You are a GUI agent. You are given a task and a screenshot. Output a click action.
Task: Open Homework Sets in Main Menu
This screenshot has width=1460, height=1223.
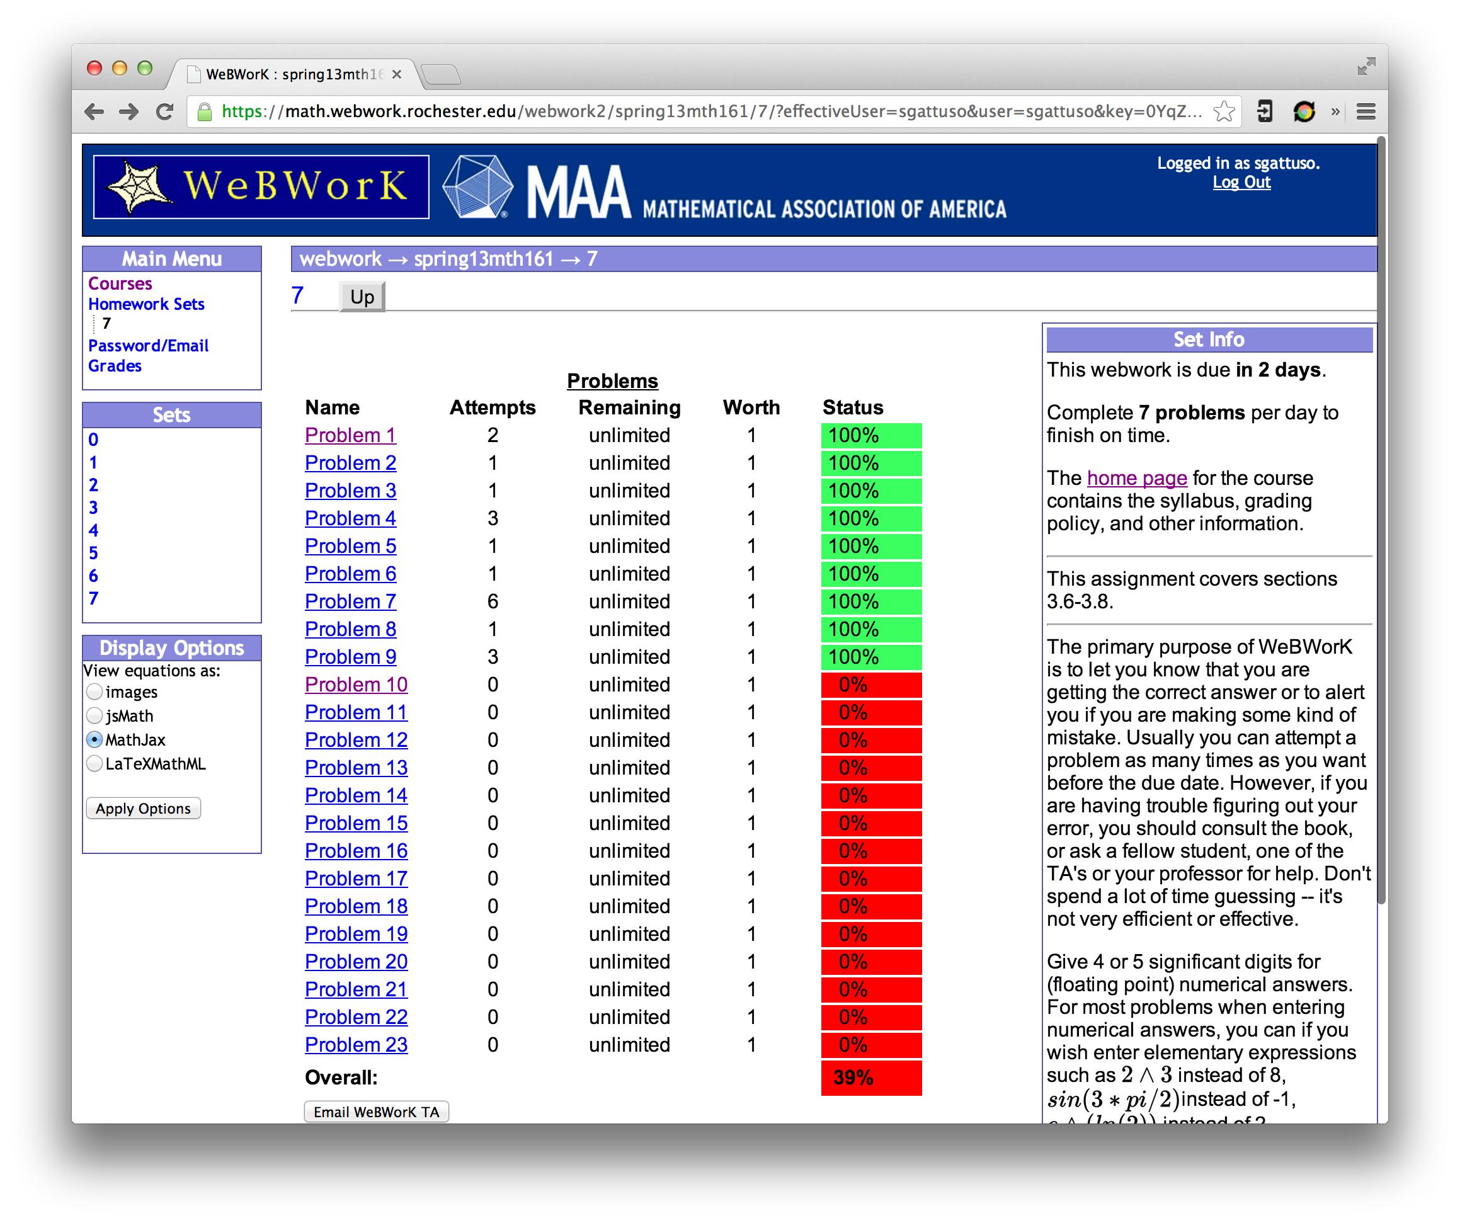pyautogui.click(x=146, y=304)
